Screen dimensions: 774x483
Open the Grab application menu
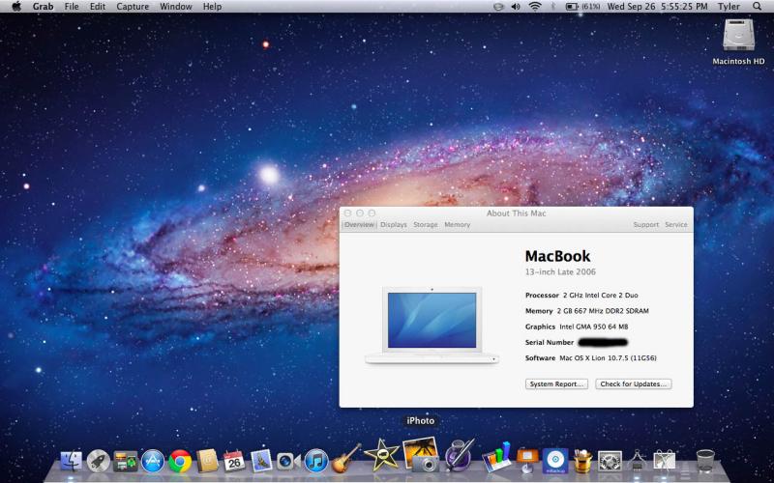[x=43, y=7]
